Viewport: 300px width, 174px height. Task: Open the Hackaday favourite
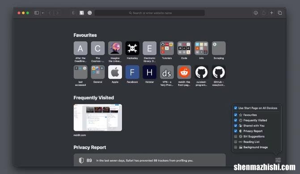[132, 48]
